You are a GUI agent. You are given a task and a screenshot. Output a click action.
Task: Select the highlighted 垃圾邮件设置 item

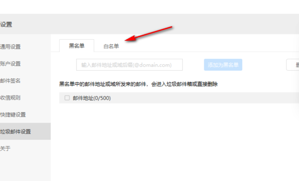(25, 131)
